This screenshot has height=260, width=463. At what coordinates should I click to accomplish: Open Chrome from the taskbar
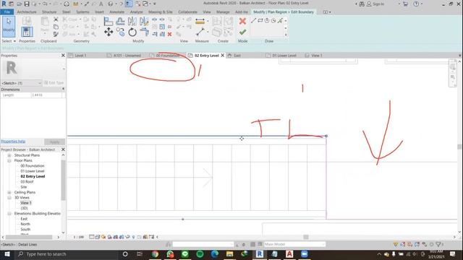(x=155, y=254)
